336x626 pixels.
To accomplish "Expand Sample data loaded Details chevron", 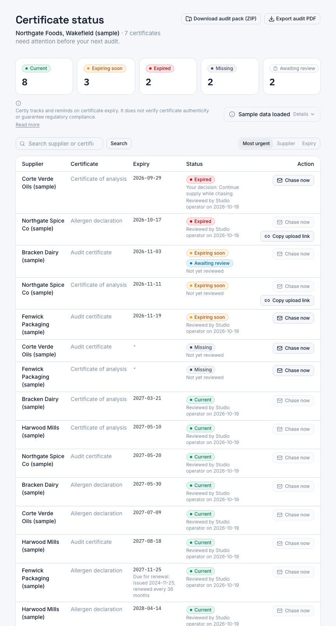I will (x=313, y=114).
